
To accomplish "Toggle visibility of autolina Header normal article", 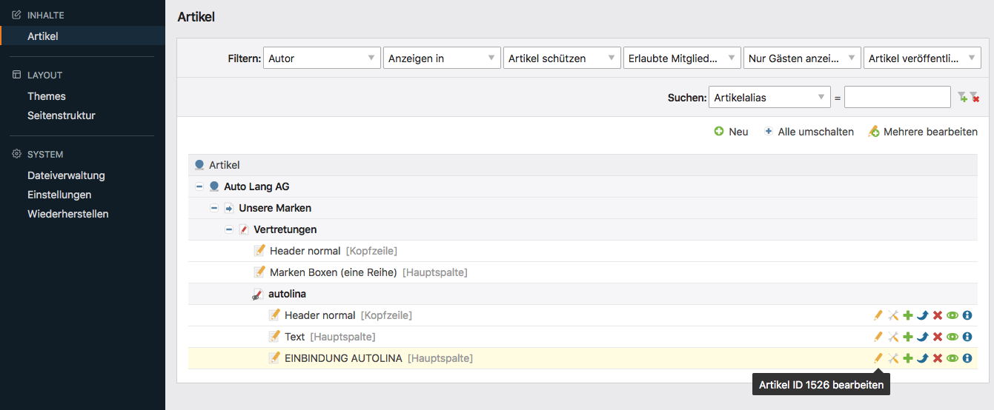I will tap(952, 315).
